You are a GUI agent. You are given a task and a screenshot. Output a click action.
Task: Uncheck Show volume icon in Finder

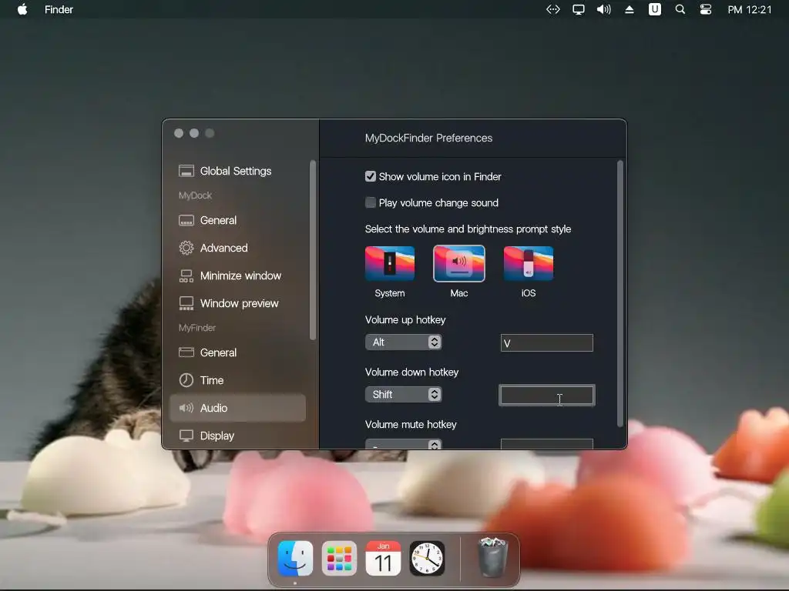tap(371, 176)
